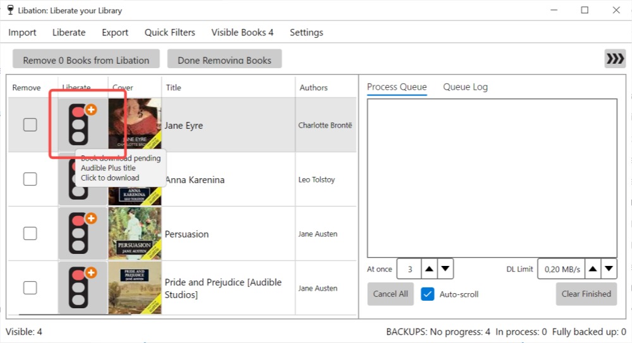Disable the Auto-scroll checkbox

(x=427, y=294)
